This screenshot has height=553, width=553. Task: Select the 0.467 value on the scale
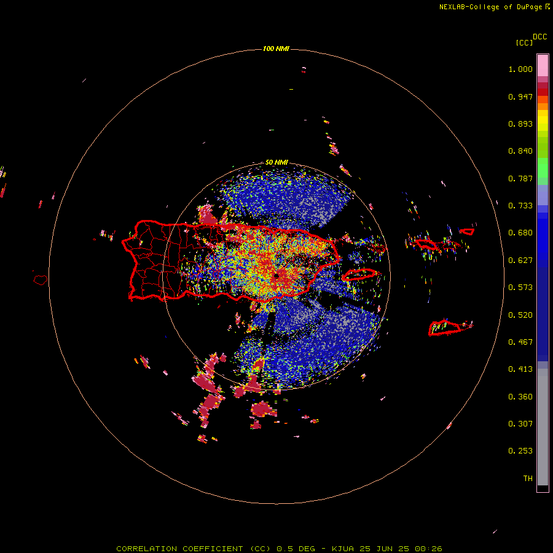(520, 342)
